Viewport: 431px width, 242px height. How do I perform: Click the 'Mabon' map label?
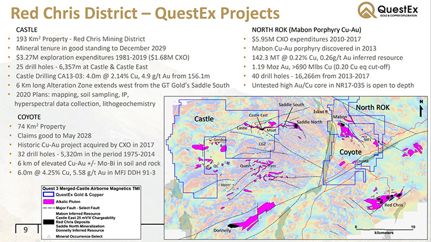click(340, 117)
